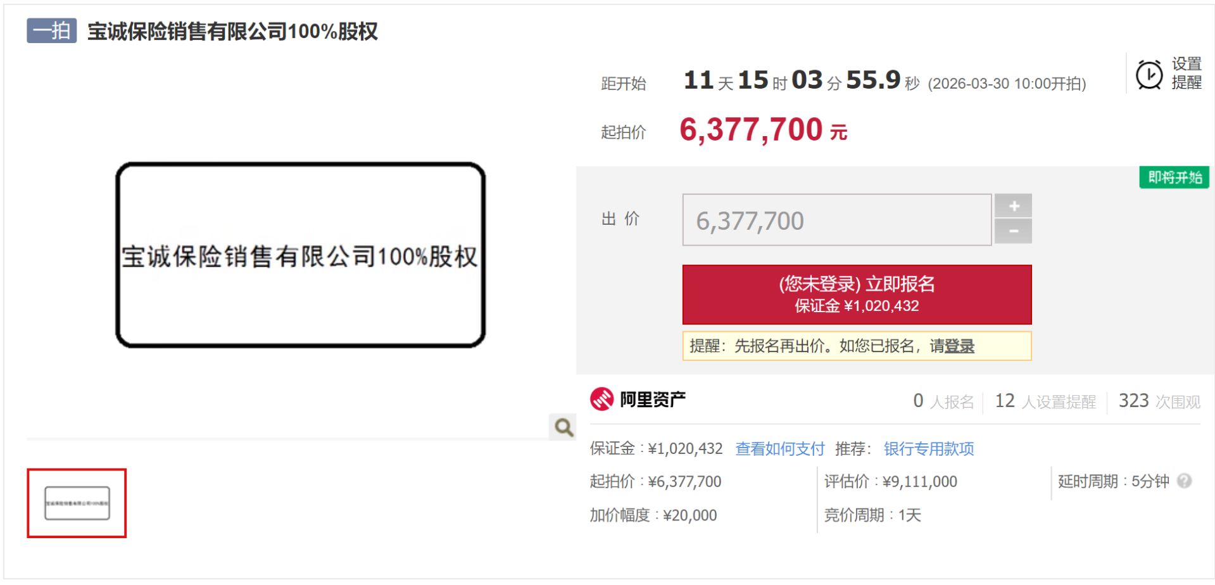Open the 银行专用款项 link

(x=929, y=449)
